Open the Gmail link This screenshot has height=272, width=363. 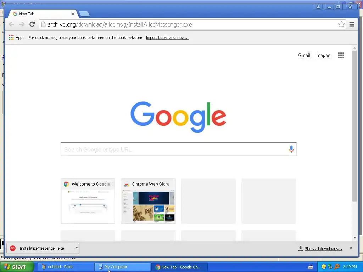(304, 55)
